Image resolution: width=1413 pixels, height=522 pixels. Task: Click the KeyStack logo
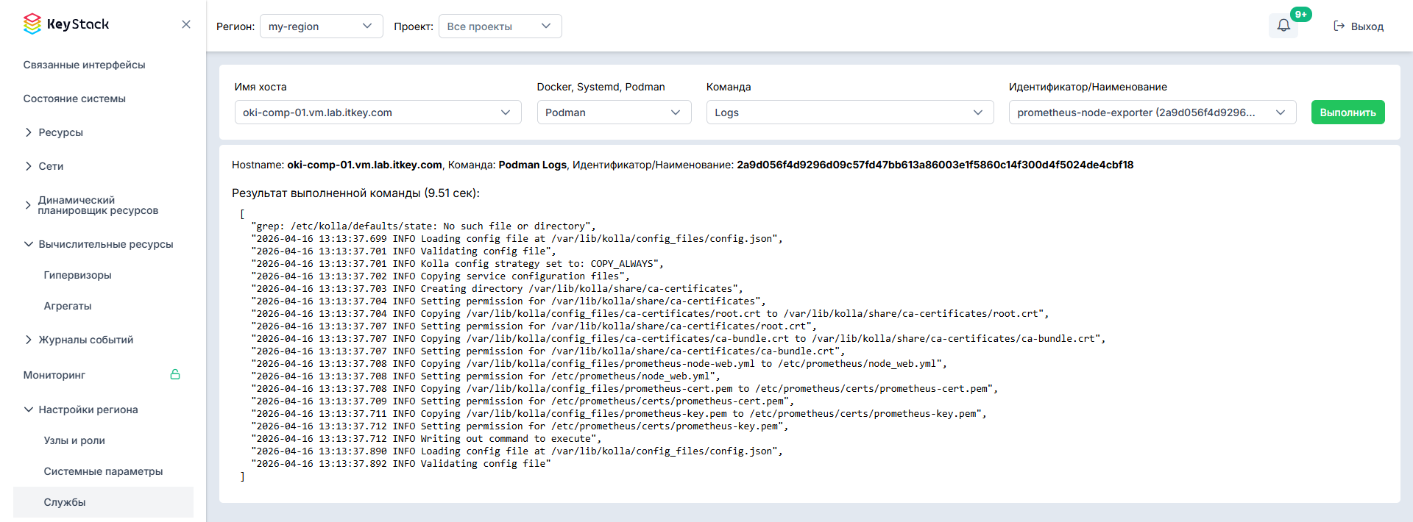[66, 24]
